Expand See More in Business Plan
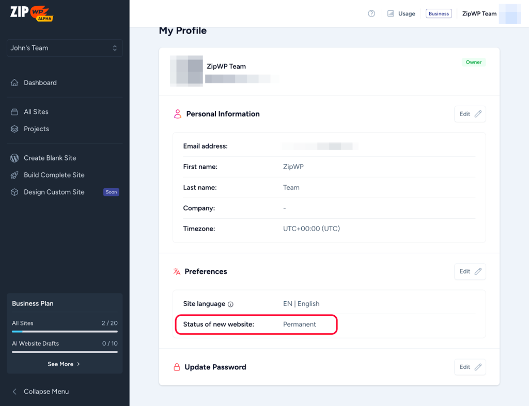Screen dimensions: 529x406 (x=64, y=364)
